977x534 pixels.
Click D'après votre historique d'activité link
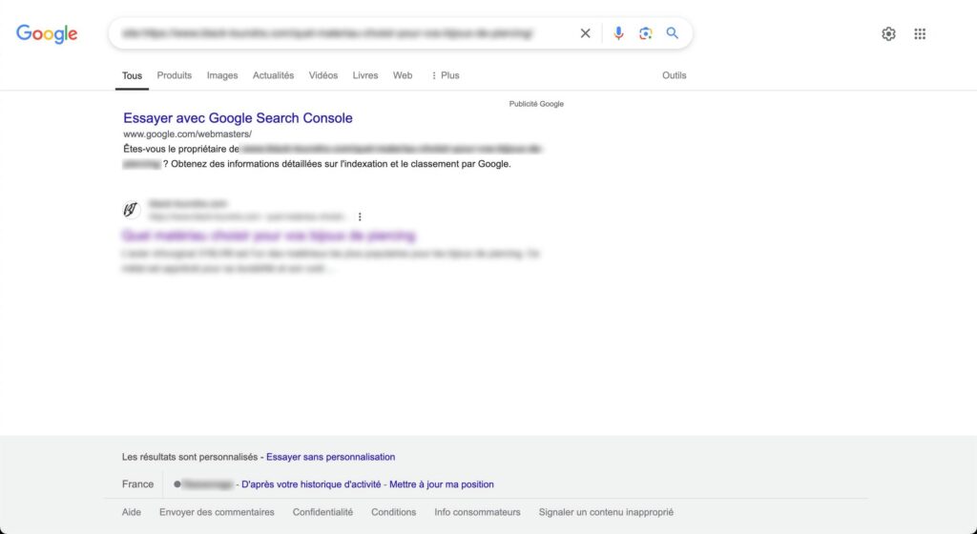tap(311, 484)
